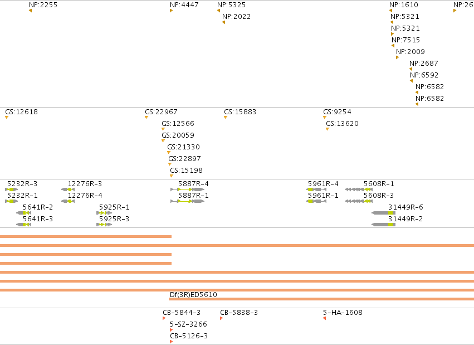Select the 12276R-4 gene glyph
Image resolution: width=474 pixels, height=345 pixels.
pos(68,201)
